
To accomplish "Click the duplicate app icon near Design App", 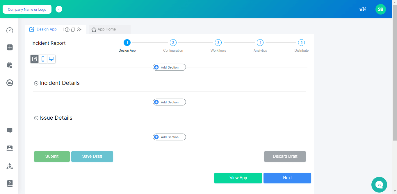I will [73, 29].
